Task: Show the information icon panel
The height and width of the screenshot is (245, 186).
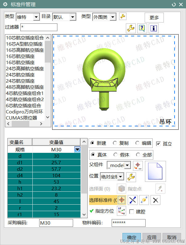Action: click(x=154, y=28)
